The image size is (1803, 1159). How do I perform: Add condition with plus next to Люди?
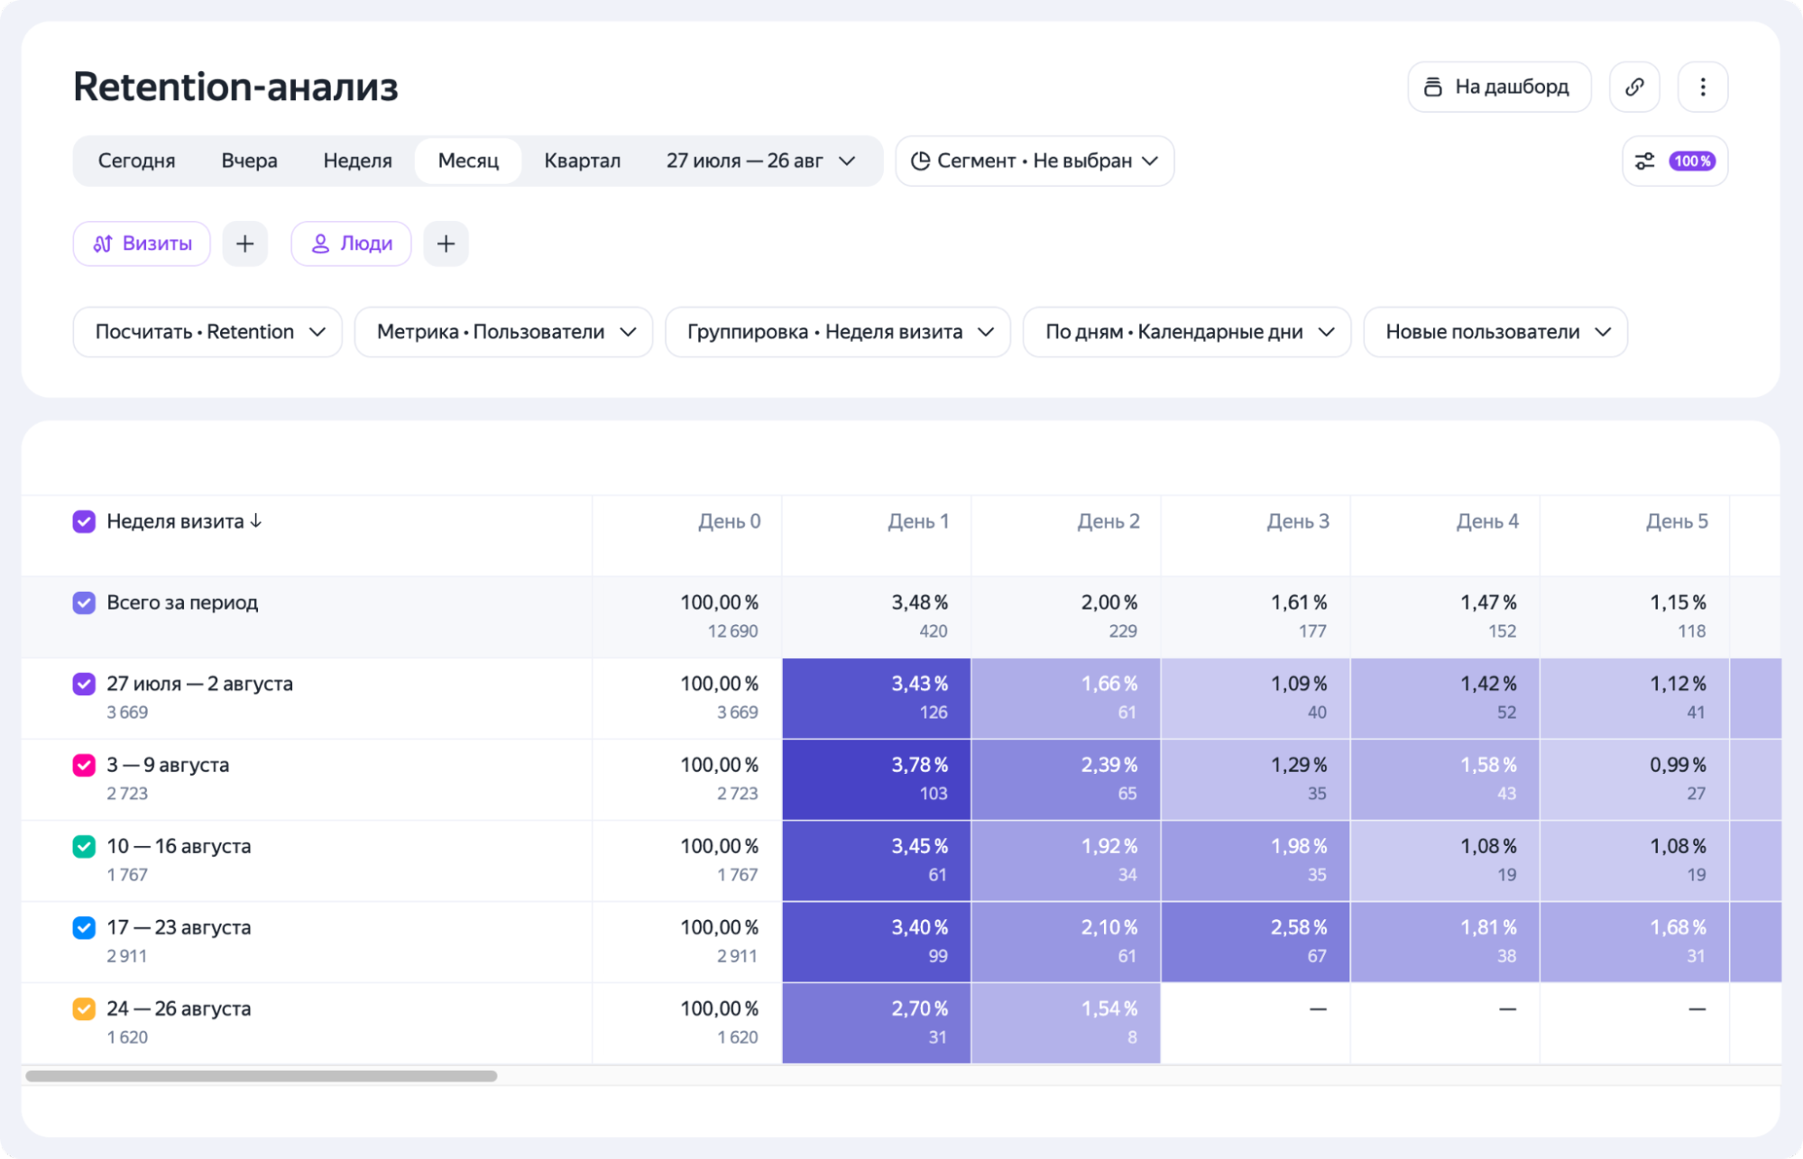point(446,244)
